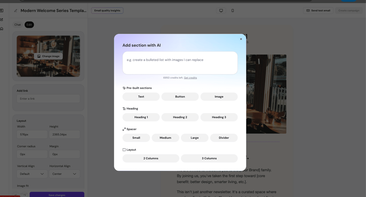Click the Spacer group icon
The height and width of the screenshot is (197, 366).
pos(124,129)
